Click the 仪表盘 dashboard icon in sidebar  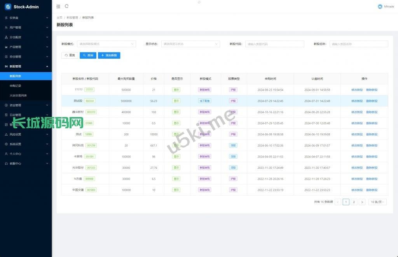tap(6, 18)
